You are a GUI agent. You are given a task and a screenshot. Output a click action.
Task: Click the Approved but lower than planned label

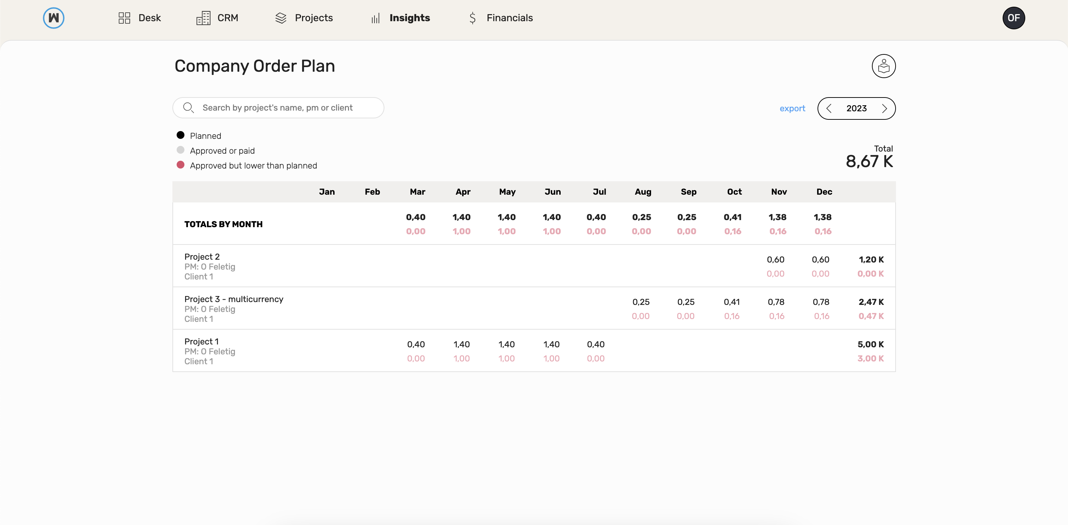[253, 165]
